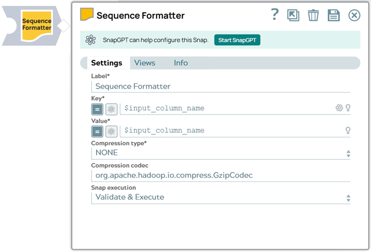The width and height of the screenshot is (371, 252).
Task: Click SnapGPT icon beside Key field
Action: point(111,110)
